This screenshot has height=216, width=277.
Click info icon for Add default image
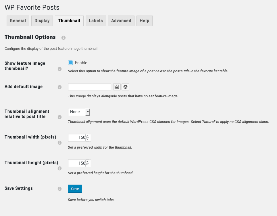(59, 87)
